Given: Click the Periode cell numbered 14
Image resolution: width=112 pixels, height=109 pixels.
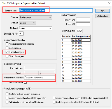Looking at the screenshot, I should [66, 81].
